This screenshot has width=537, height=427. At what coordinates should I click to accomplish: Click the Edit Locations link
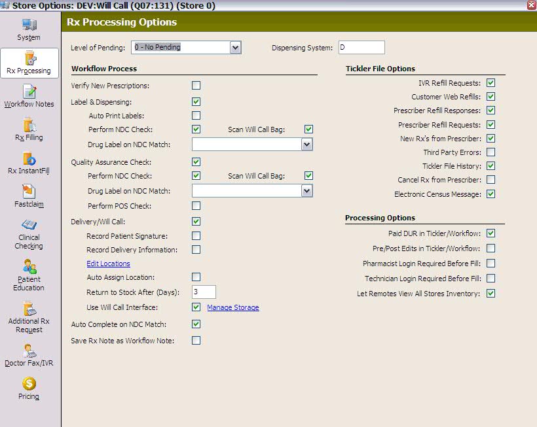[x=108, y=264]
